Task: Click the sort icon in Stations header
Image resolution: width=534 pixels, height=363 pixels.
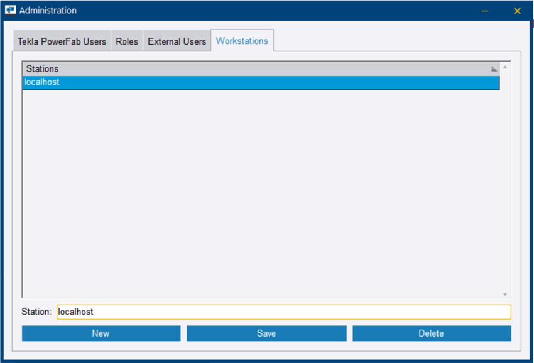Action: (493, 69)
